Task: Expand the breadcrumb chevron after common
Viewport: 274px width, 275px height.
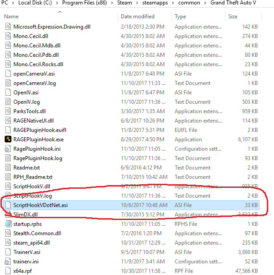Action: pyautogui.click(x=205, y=3)
